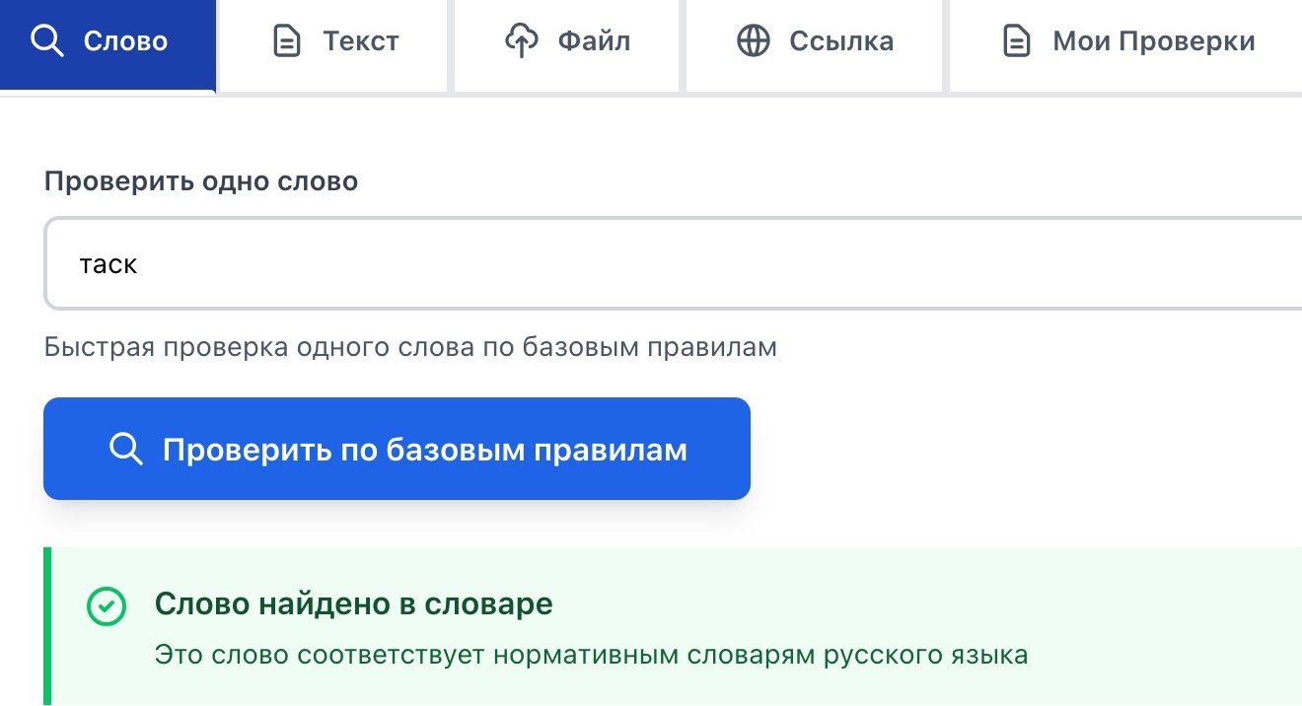Screen dimensions: 1302x706
Task: Click the green checkmark circle icon
Action: (x=107, y=606)
